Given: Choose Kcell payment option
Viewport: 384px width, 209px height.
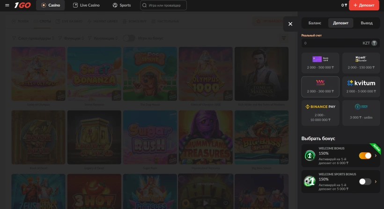Looking at the screenshot, I should coord(361,62).
